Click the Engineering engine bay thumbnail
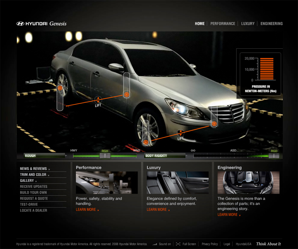The image size is (298, 249). 248,182
